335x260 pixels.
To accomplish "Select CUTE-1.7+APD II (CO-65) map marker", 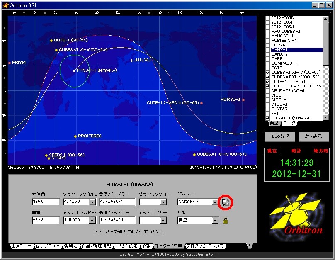I will (201, 103).
